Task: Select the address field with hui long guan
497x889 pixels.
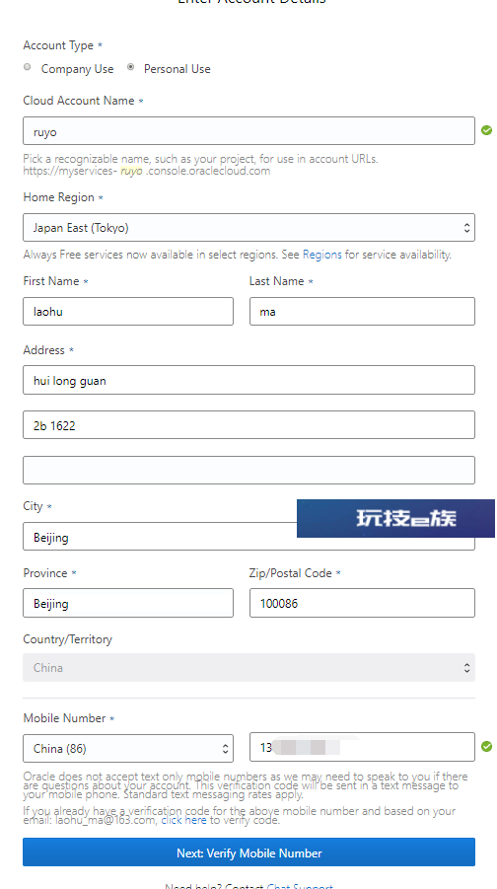Action: [x=248, y=380]
